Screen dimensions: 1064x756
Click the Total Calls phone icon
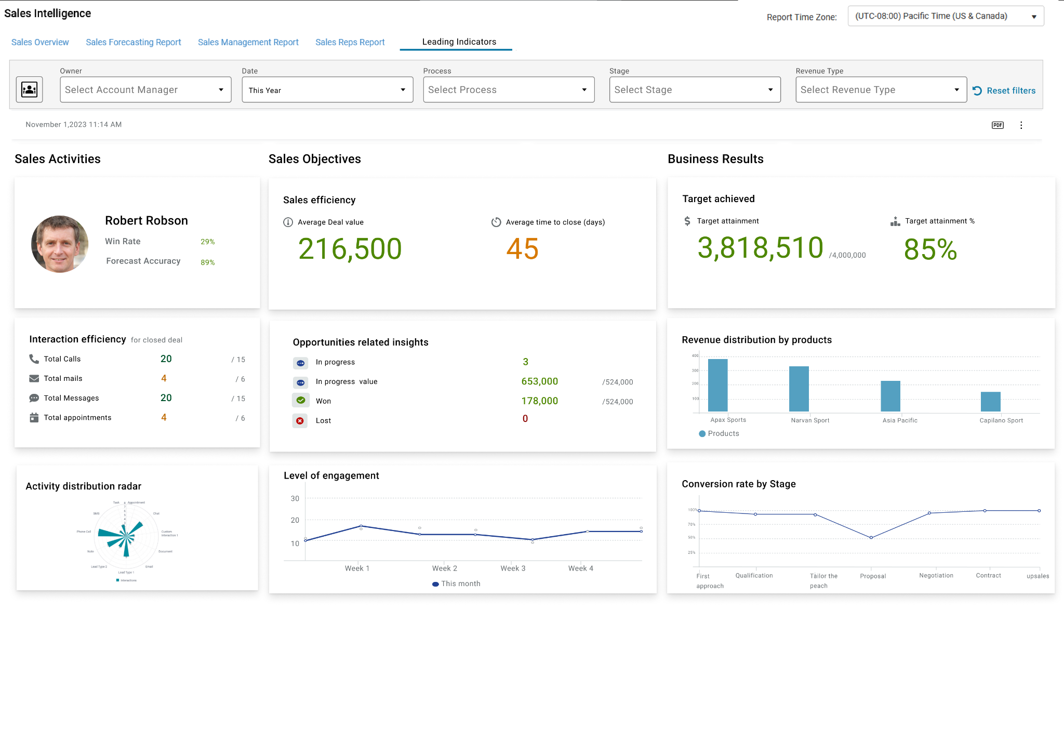click(34, 359)
